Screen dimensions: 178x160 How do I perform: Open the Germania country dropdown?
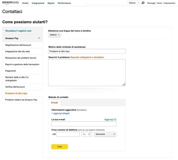coord(105,134)
